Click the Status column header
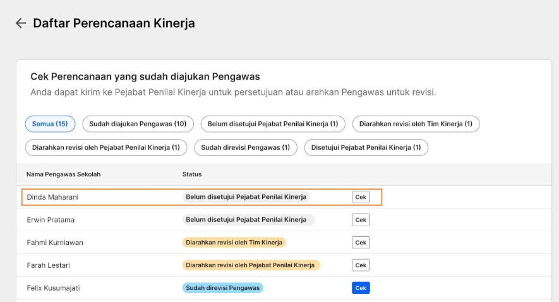Image resolution: width=559 pixels, height=302 pixels. pos(192,174)
